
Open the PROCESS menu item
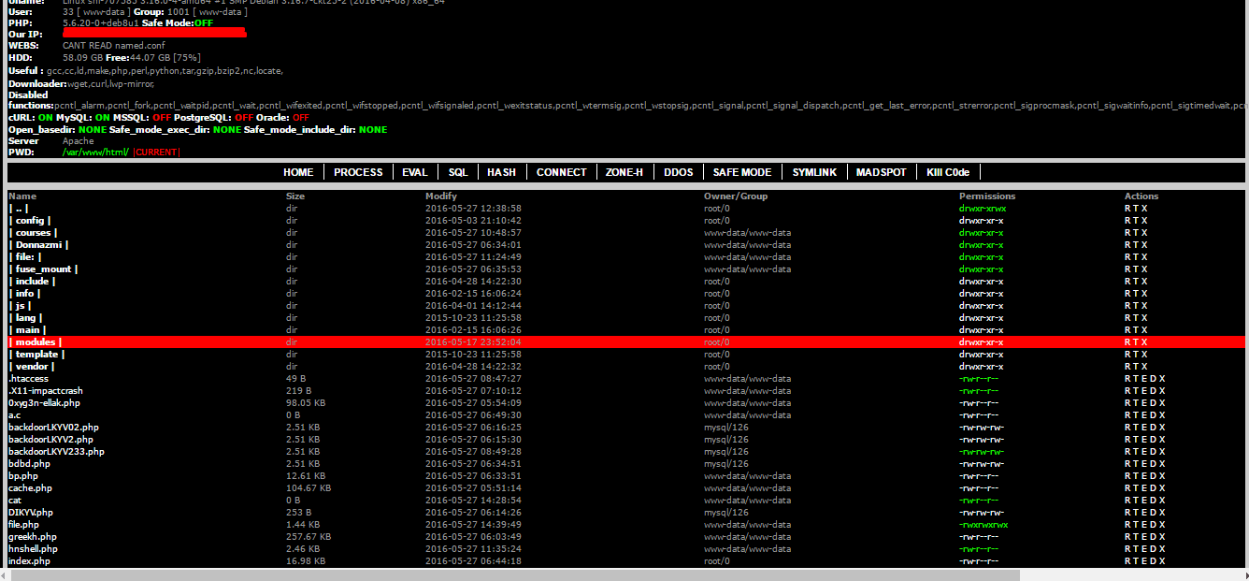pyautogui.click(x=358, y=172)
